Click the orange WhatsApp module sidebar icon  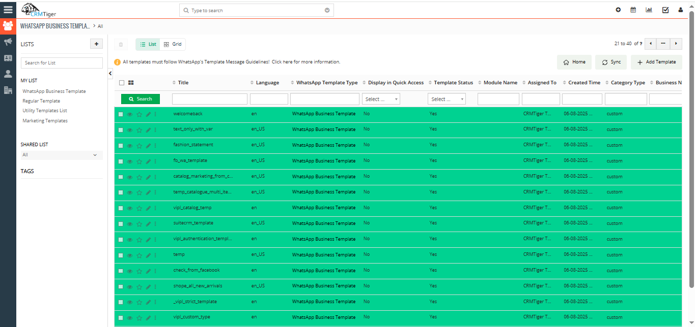tap(8, 26)
